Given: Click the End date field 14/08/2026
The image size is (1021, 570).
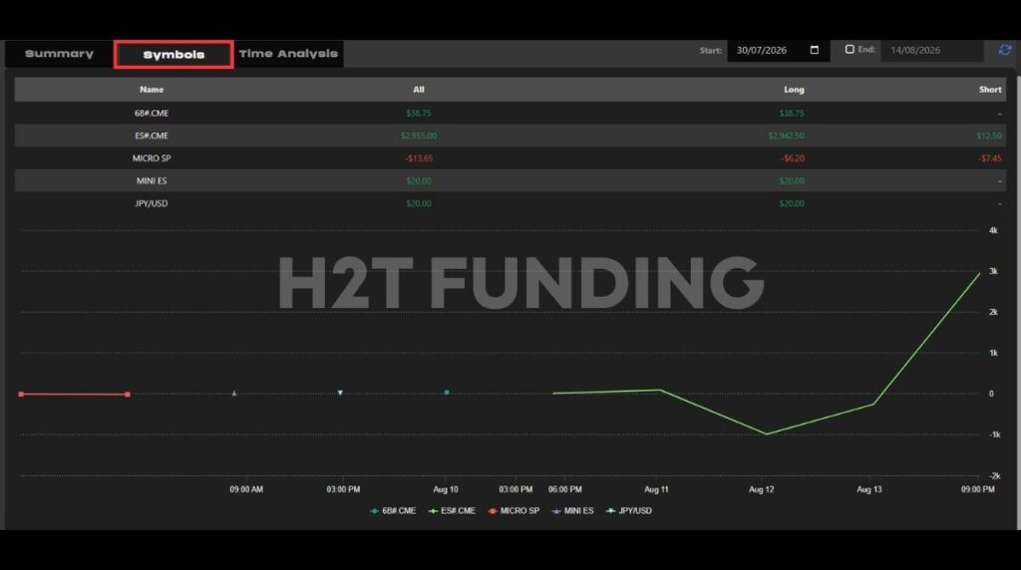Looking at the screenshot, I should pyautogui.click(x=931, y=50).
